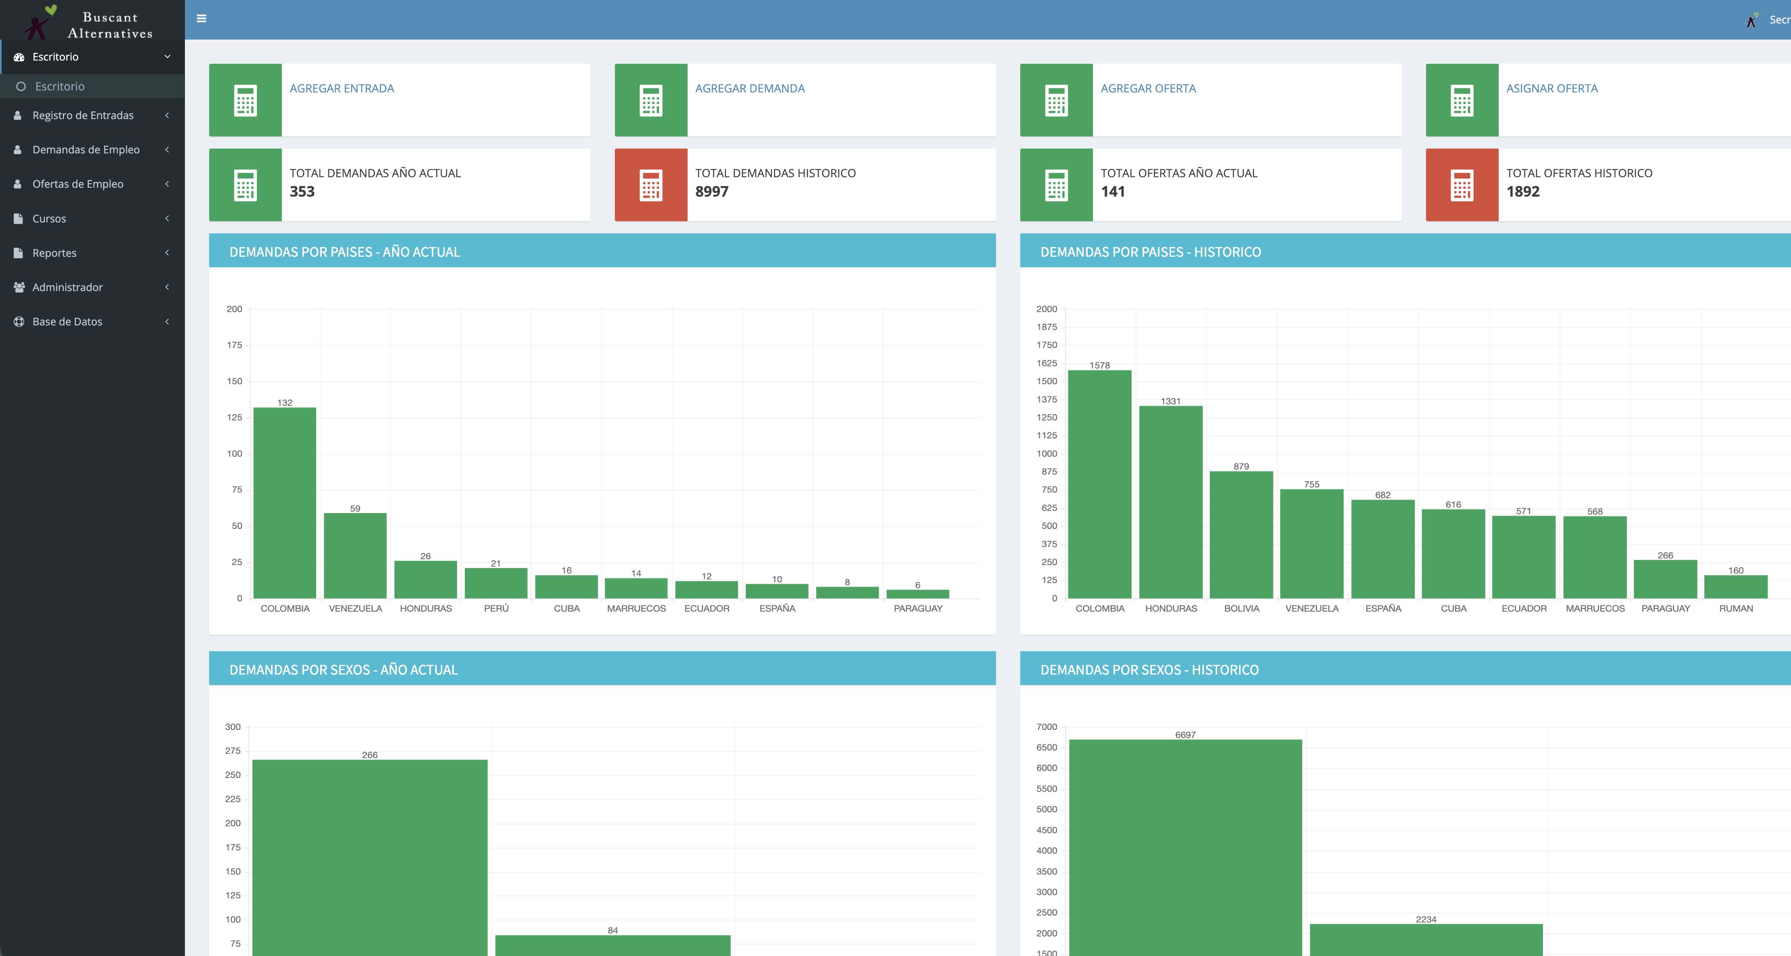This screenshot has width=1791, height=956.
Task: Click red Total Demandas Historico calculator icon
Action: click(651, 185)
